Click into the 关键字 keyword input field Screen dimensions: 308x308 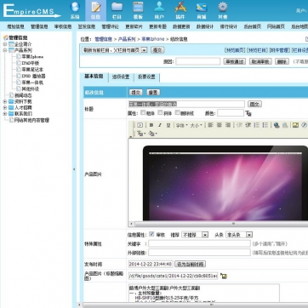[199, 243]
